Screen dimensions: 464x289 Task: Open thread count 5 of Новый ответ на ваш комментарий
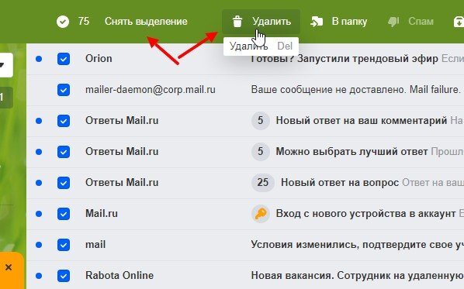(261, 121)
